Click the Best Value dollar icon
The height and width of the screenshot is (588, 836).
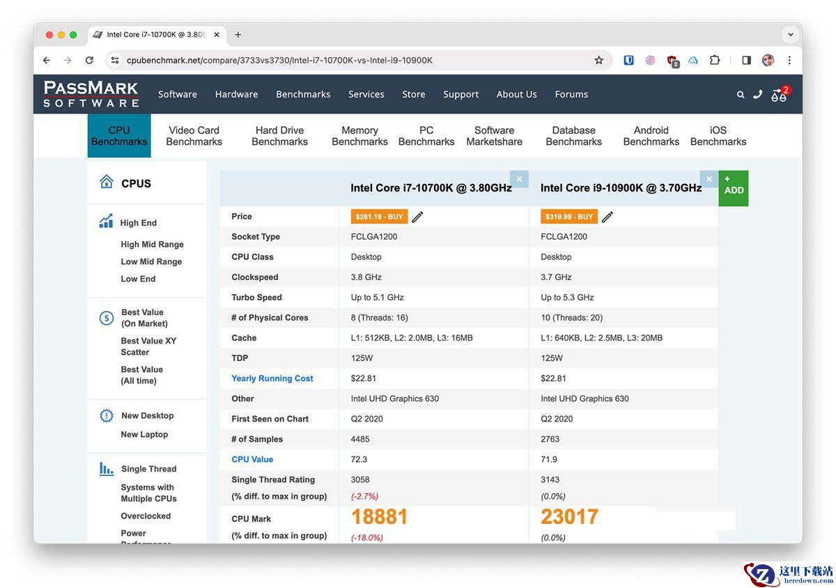[x=107, y=318]
